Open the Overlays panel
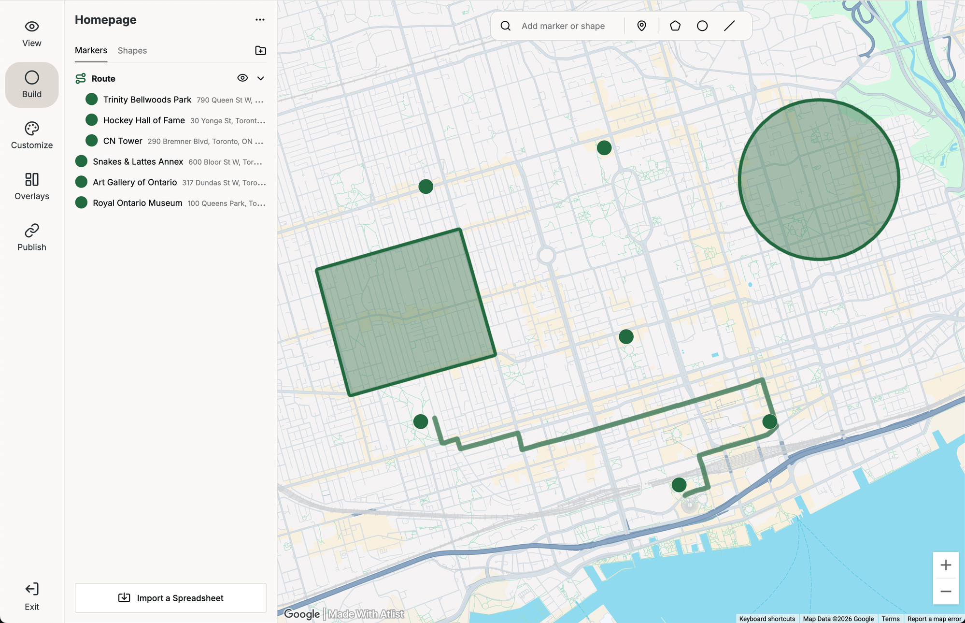The width and height of the screenshot is (965, 623). pos(32,187)
